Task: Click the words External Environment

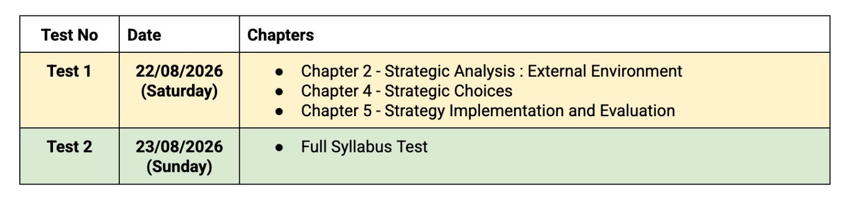Action: click(x=605, y=71)
